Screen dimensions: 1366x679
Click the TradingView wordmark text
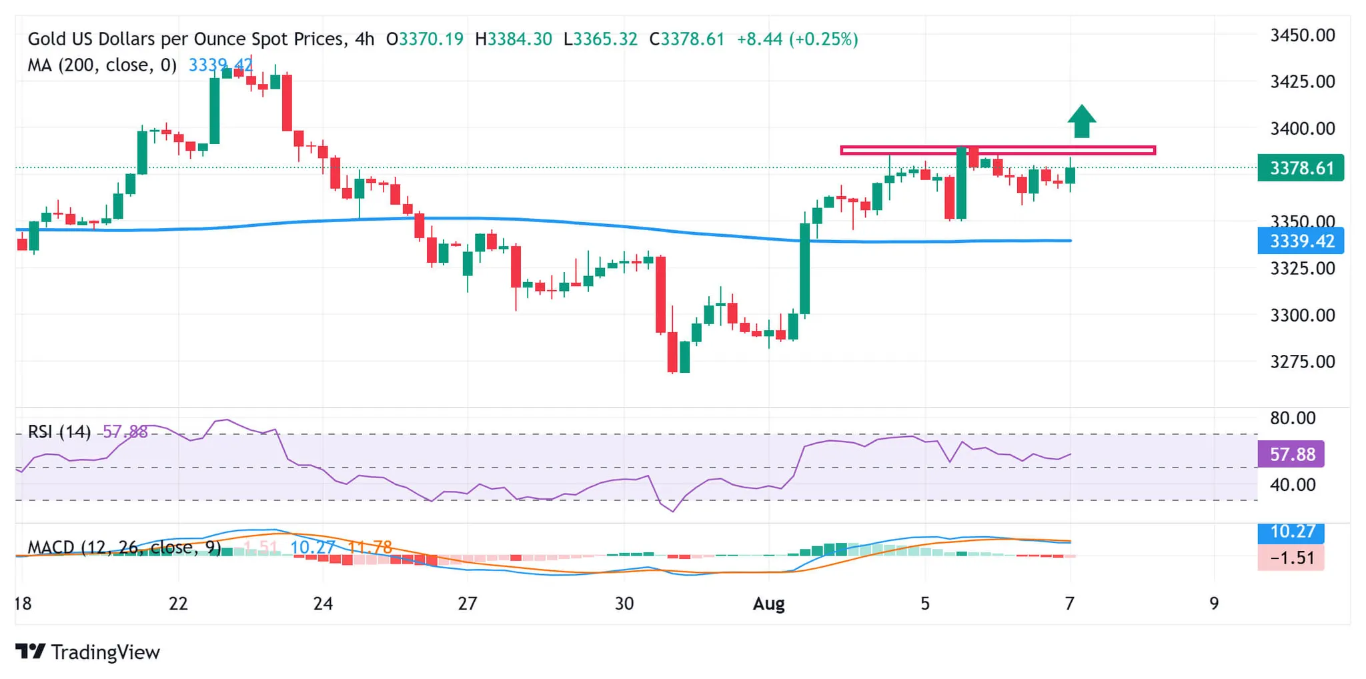[x=105, y=652]
